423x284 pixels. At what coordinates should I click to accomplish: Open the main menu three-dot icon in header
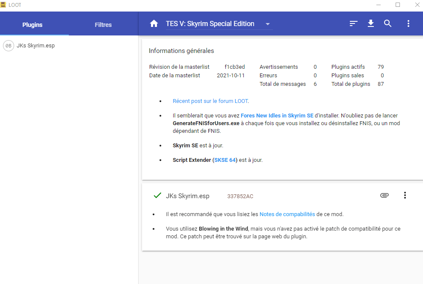[408, 24]
